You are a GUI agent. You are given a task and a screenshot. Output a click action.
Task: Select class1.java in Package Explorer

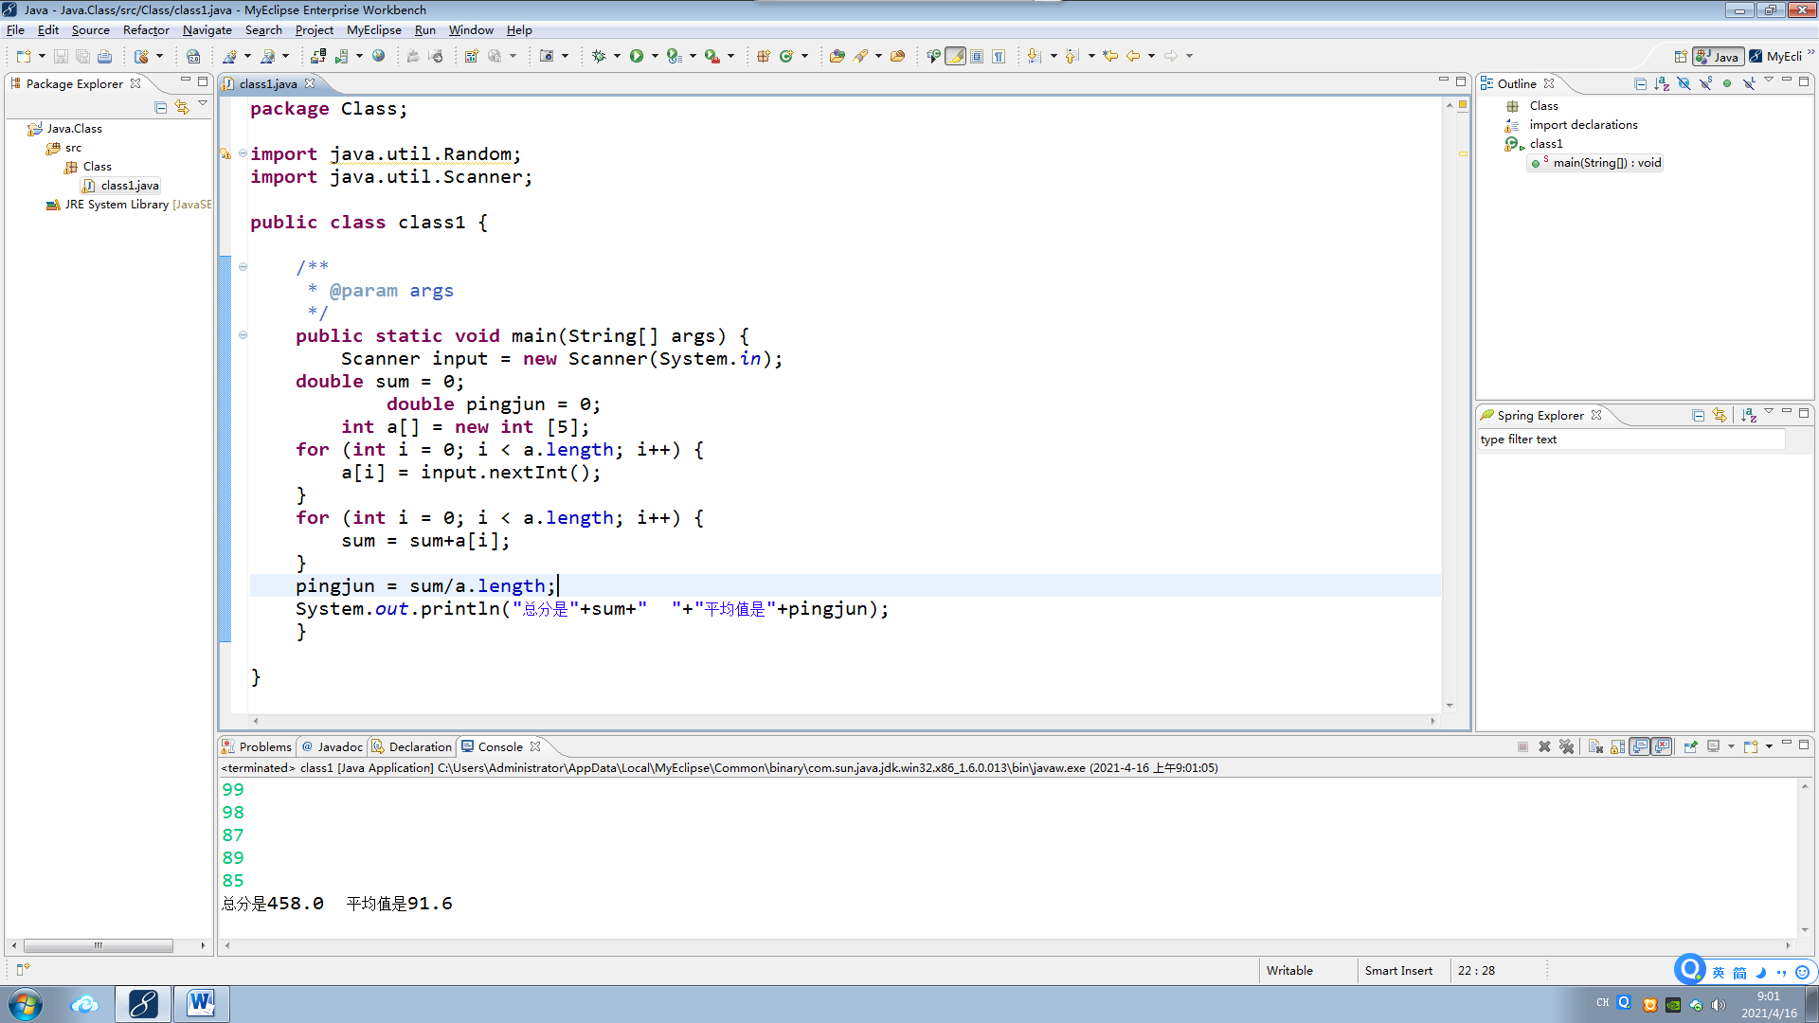coord(129,186)
